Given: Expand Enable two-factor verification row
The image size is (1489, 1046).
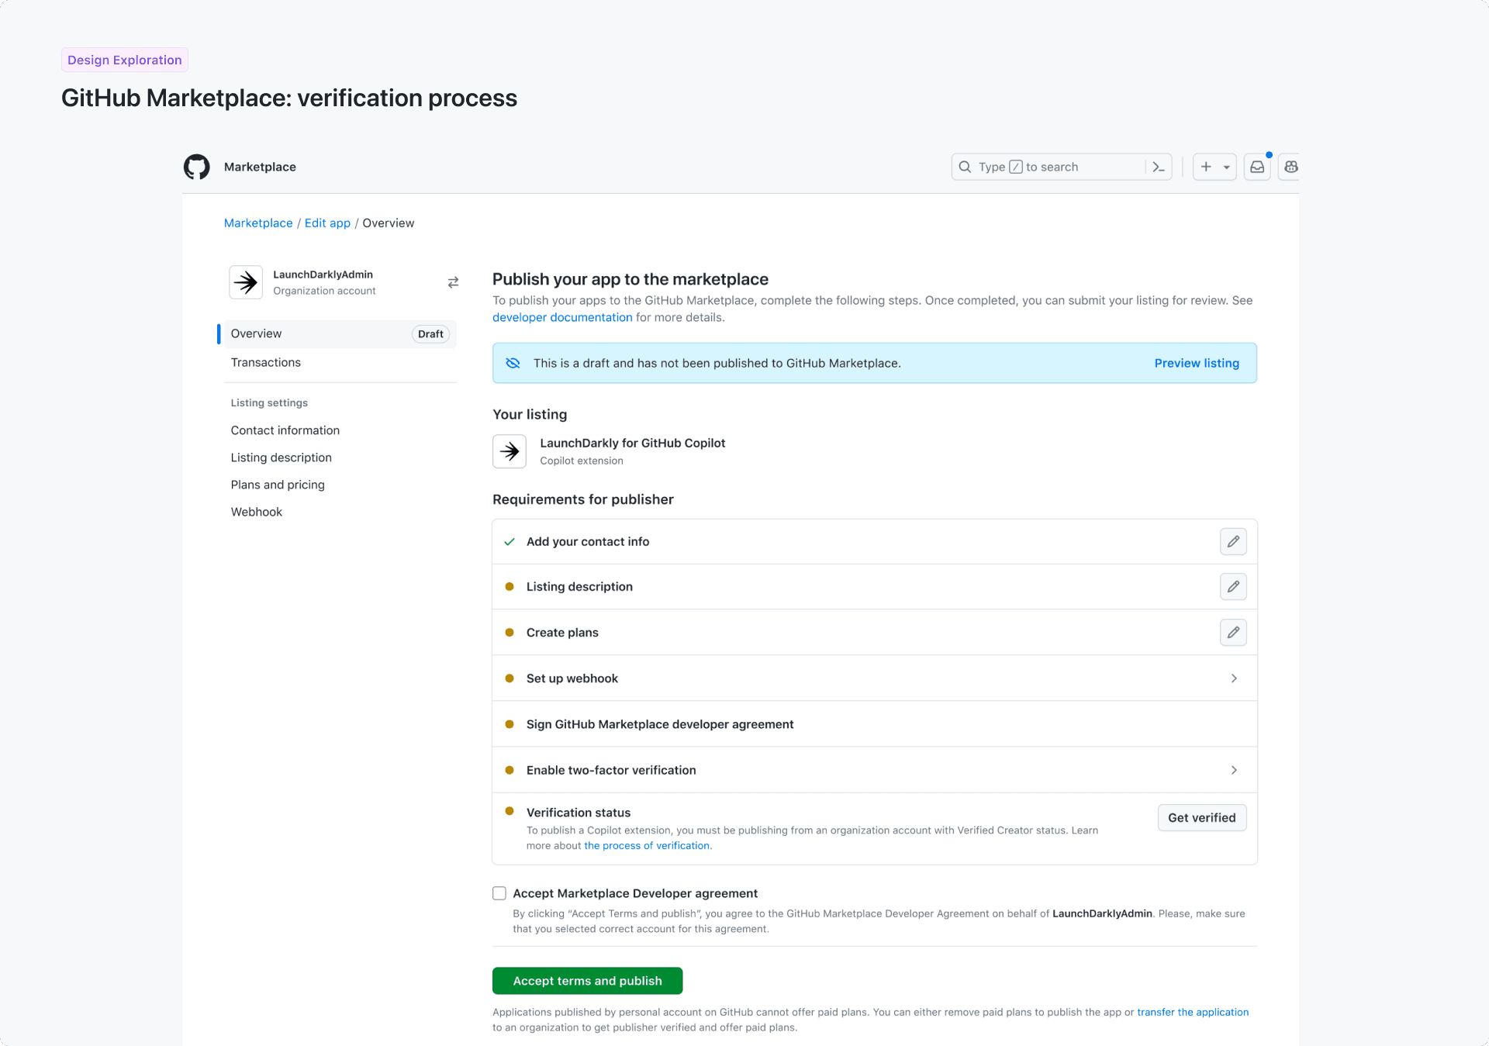Looking at the screenshot, I should 1234,770.
